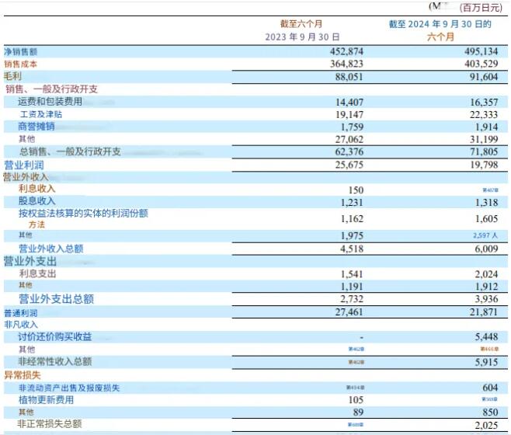Click the 利息支出 row label
The height and width of the screenshot is (435, 511).
[36, 273]
